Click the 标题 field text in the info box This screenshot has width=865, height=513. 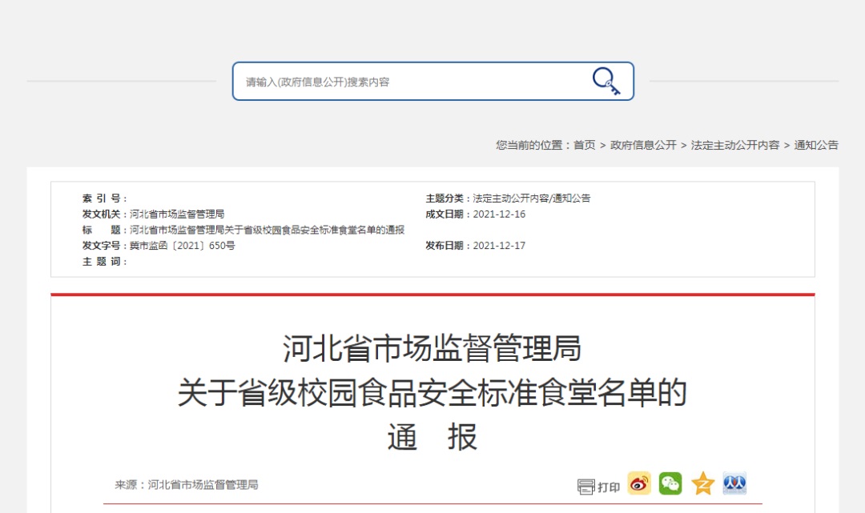267,230
